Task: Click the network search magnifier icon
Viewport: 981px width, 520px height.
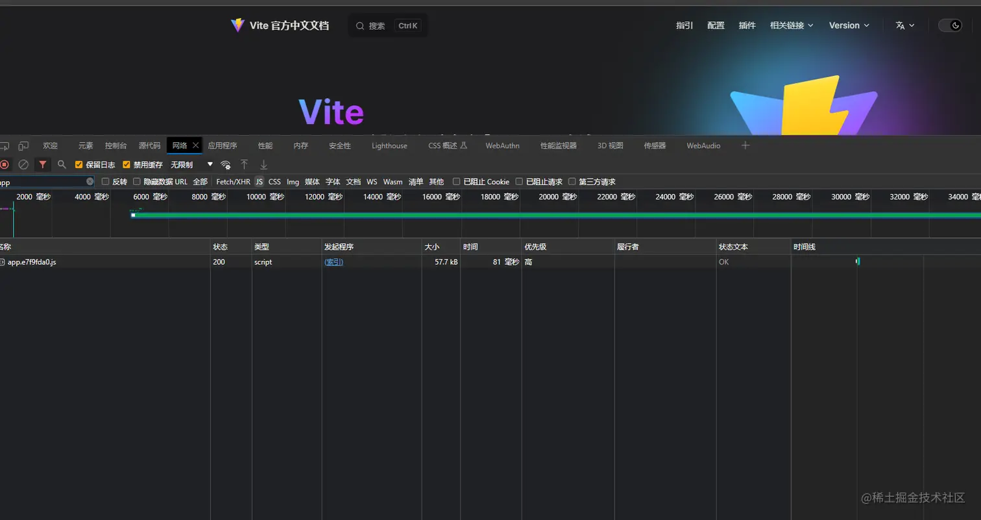Action: [62, 165]
